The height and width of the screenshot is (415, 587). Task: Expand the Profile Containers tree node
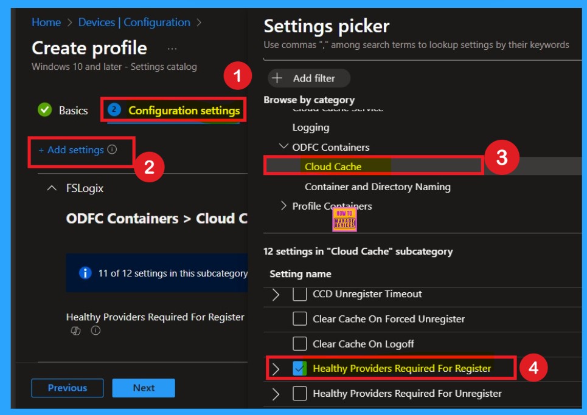click(x=283, y=206)
